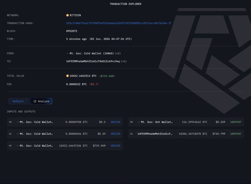251x184 pixels.
Task: Select block number #952072
Action: [72, 31]
